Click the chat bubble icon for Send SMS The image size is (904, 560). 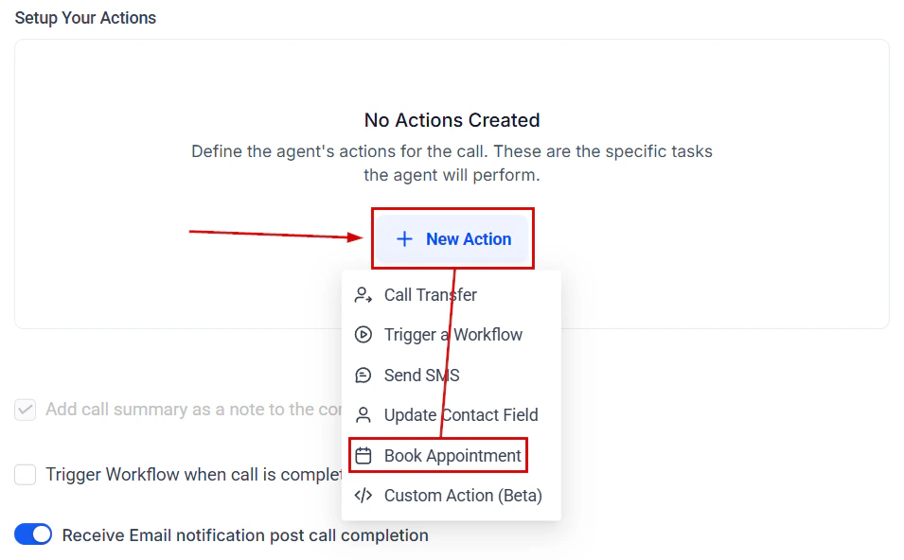pos(363,375)
